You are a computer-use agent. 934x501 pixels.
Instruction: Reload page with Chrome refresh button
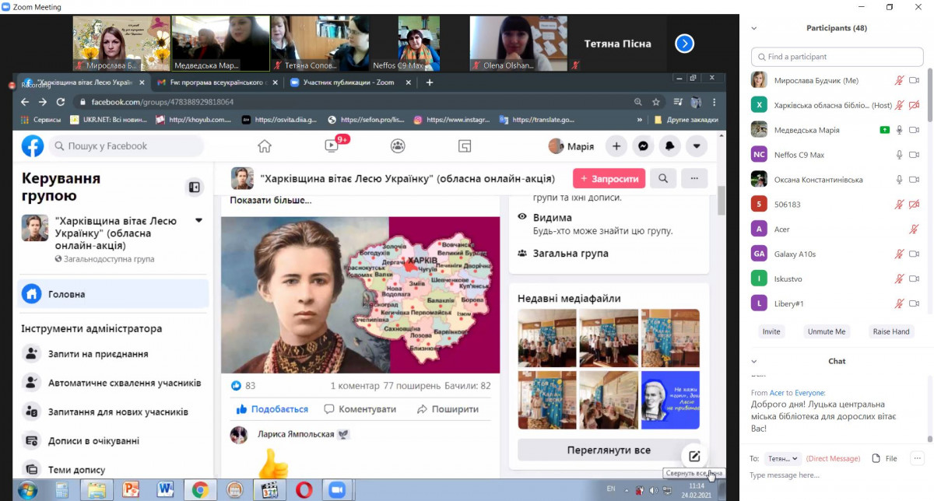[x=61, y=102]
